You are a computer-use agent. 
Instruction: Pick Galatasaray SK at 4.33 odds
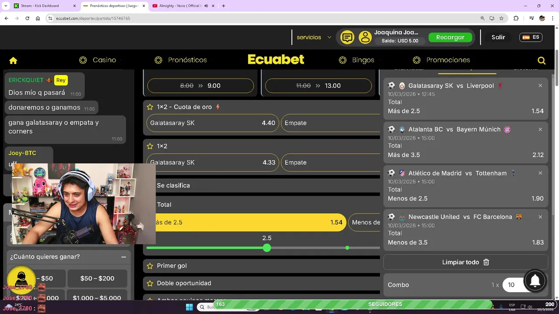tap(213, 162)
